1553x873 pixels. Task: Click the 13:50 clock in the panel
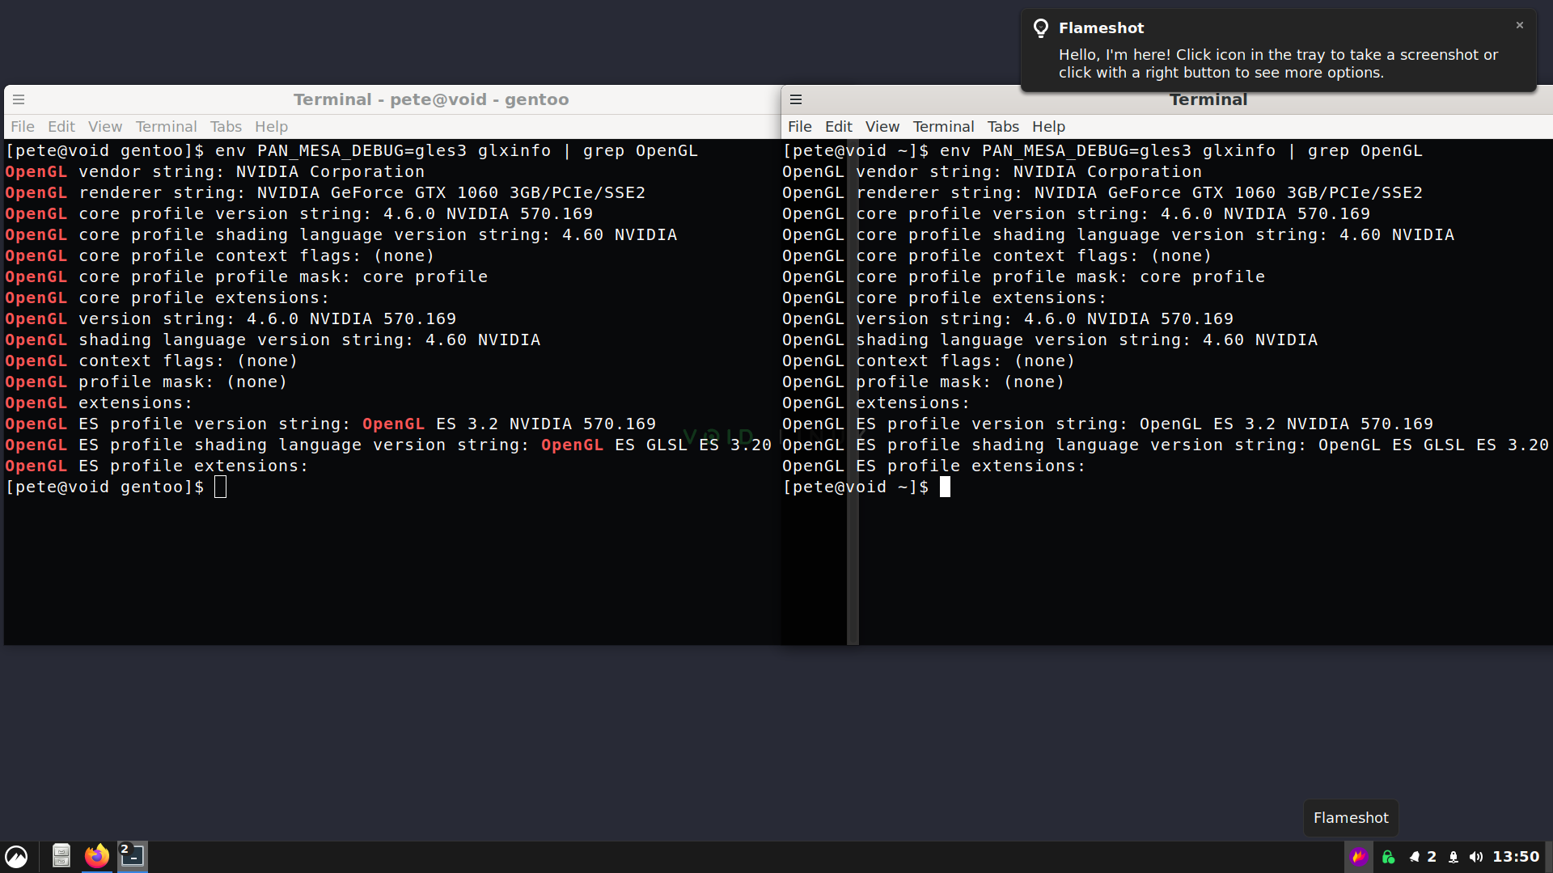(x=1516, y=857)
